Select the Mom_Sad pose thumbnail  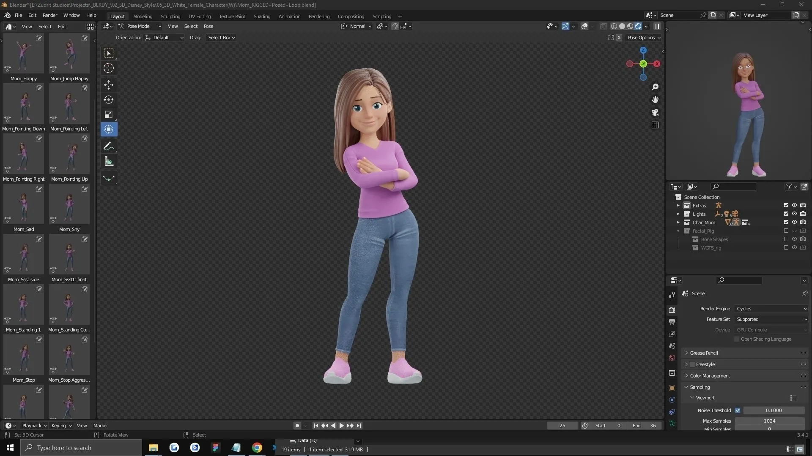24,204
